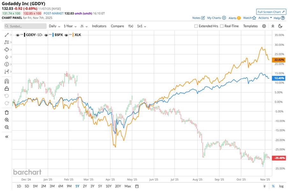Image resolution: width=288 pixels, height=191 pixels.
Task: Open the Actions dropdown menu
Action: 265,18
